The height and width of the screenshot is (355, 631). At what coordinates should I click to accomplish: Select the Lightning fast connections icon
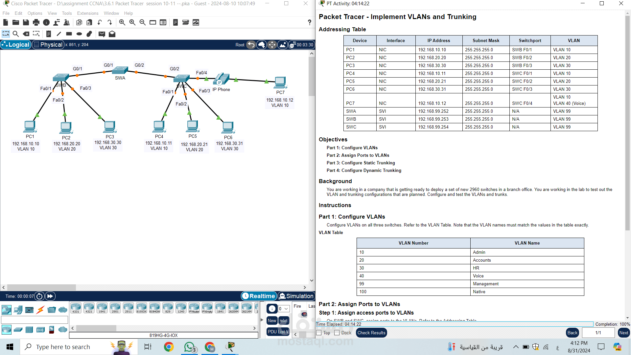[x=40, y=310]
